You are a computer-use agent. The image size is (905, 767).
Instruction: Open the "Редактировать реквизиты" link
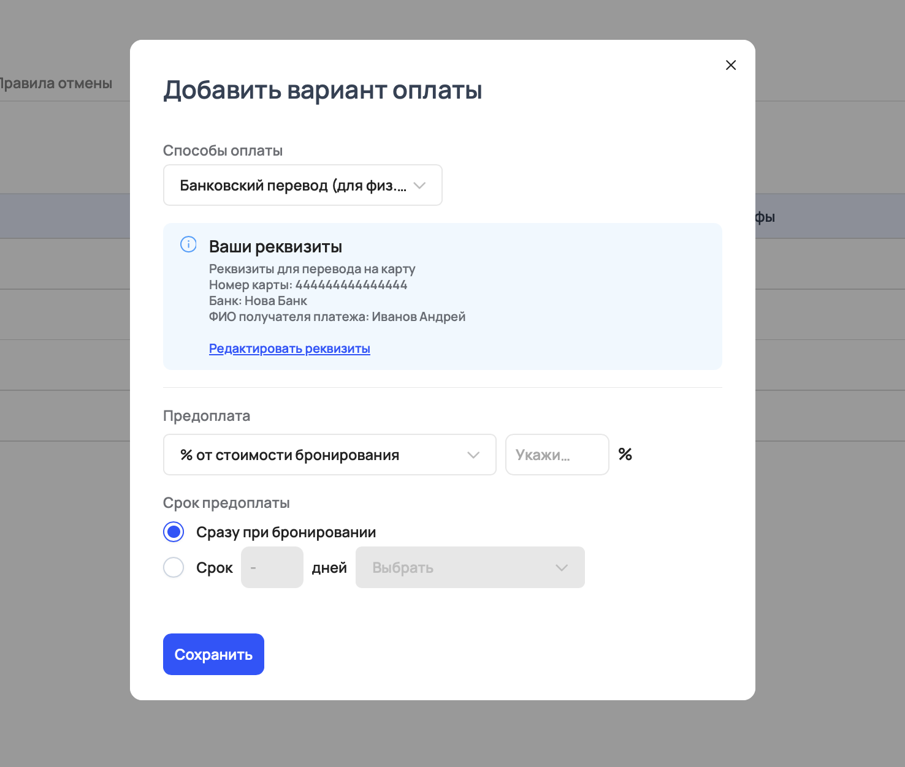289,349
